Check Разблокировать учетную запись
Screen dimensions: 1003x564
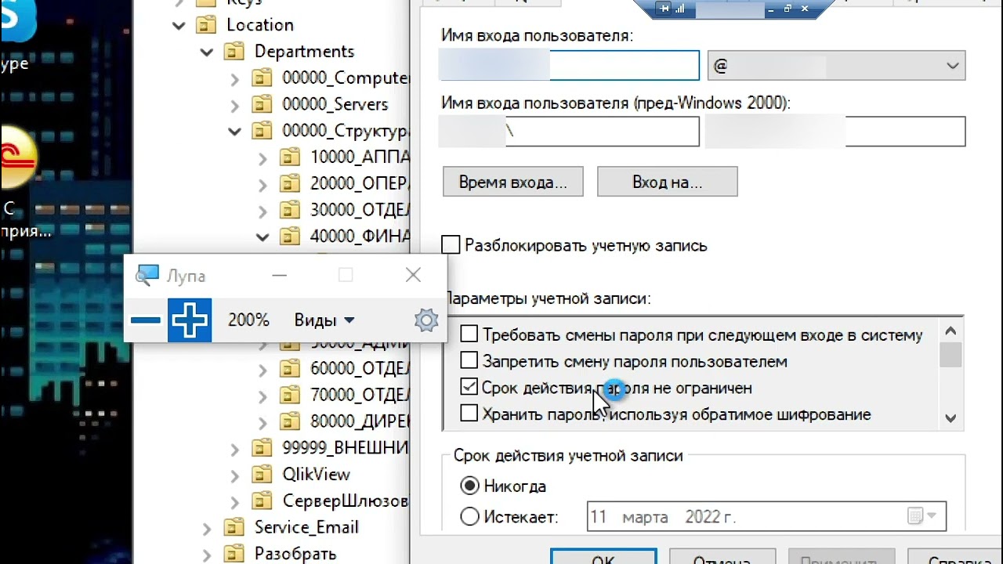click(451, 245)
